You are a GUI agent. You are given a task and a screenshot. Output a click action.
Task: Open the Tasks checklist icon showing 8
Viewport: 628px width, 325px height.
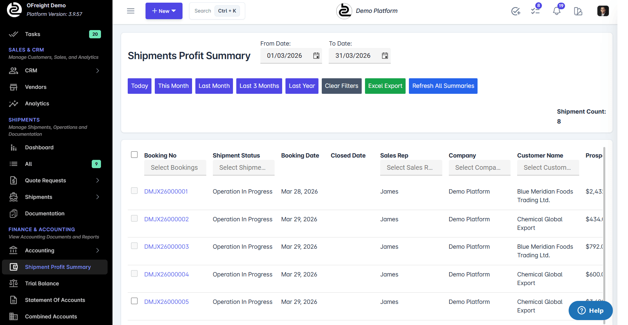[535, 11]
